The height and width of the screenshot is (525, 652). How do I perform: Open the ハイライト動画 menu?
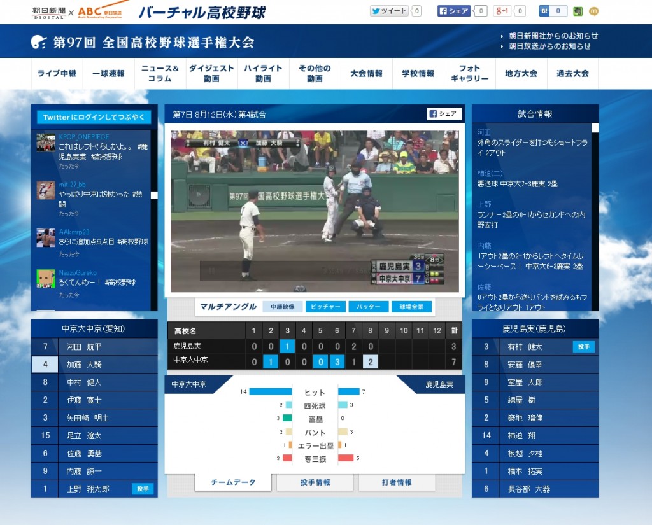[263, 74]
